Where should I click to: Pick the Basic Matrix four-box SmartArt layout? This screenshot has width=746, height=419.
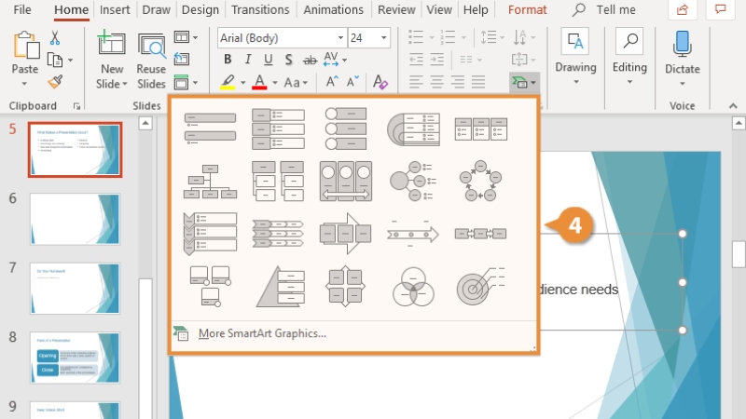tap(346, 287)
